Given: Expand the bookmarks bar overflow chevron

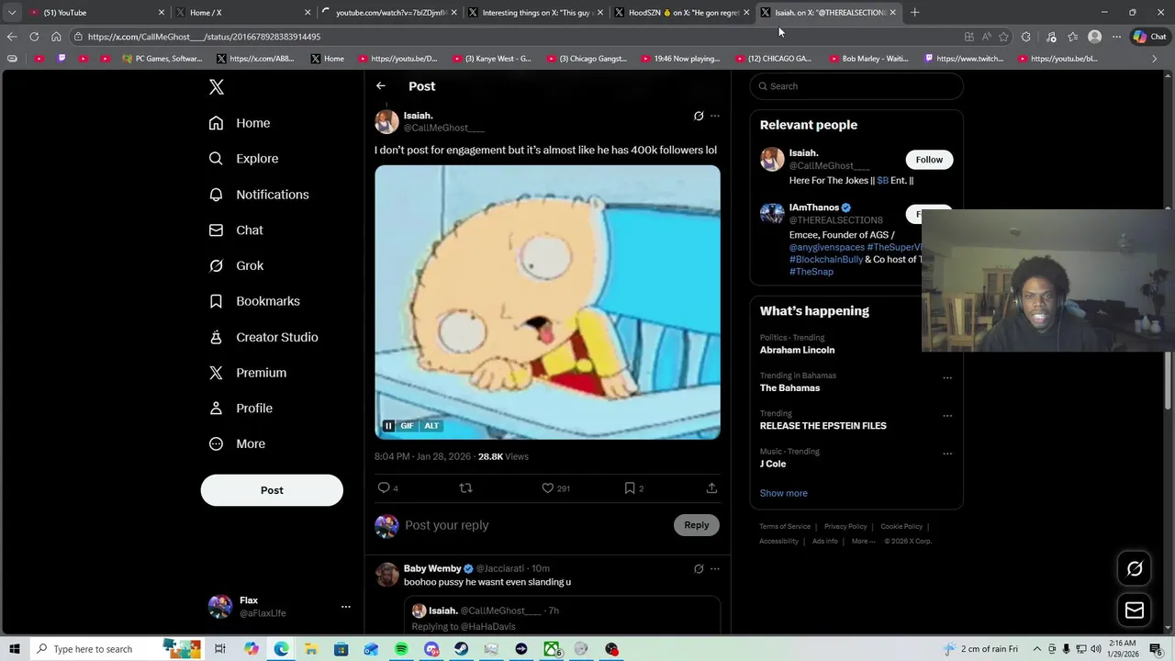Looking at the screenshot, I should point(1155,59).
